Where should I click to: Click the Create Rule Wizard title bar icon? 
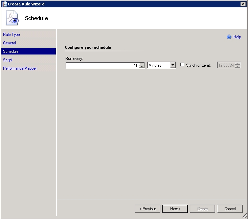click(x=4, y=4)
